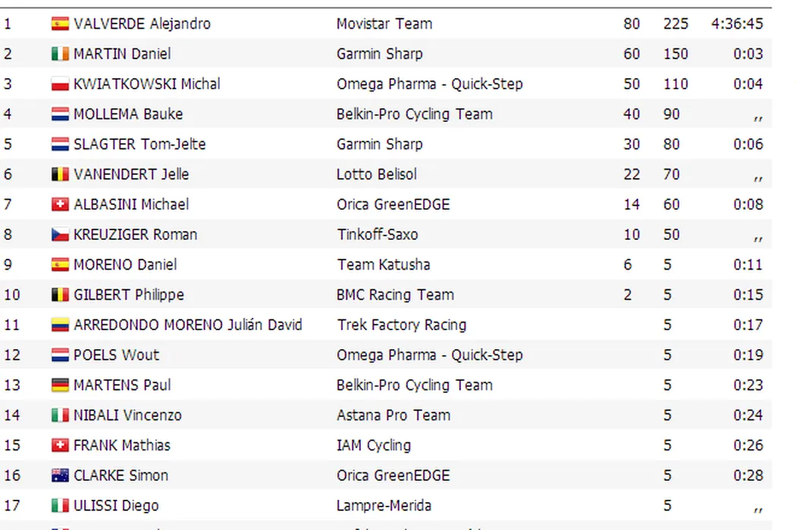Click the Australian flag beside CLARKE Simon

coord(60,475)
